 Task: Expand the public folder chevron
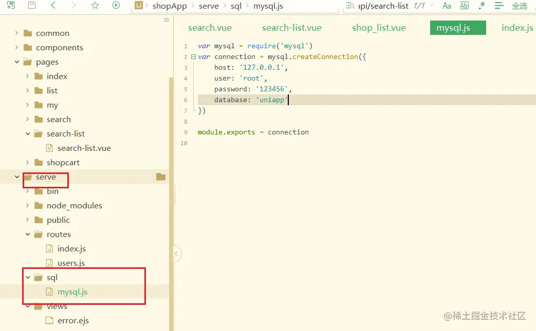[x=28, y=220]
